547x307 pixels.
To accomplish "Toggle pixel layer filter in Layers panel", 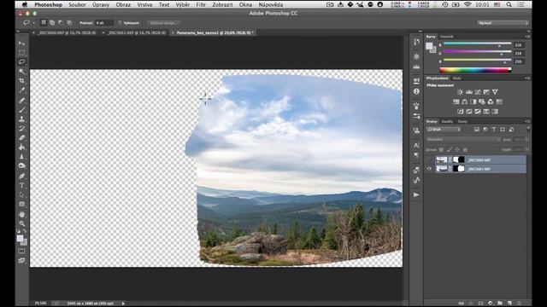I will [x=477, y=130].
